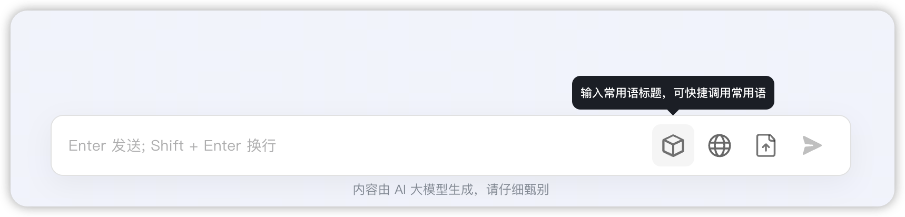Image resolution: width=905 pixels, height=217 pixels.
Task: Attach a document using the upload button
Action: click(x=765, y=145)
